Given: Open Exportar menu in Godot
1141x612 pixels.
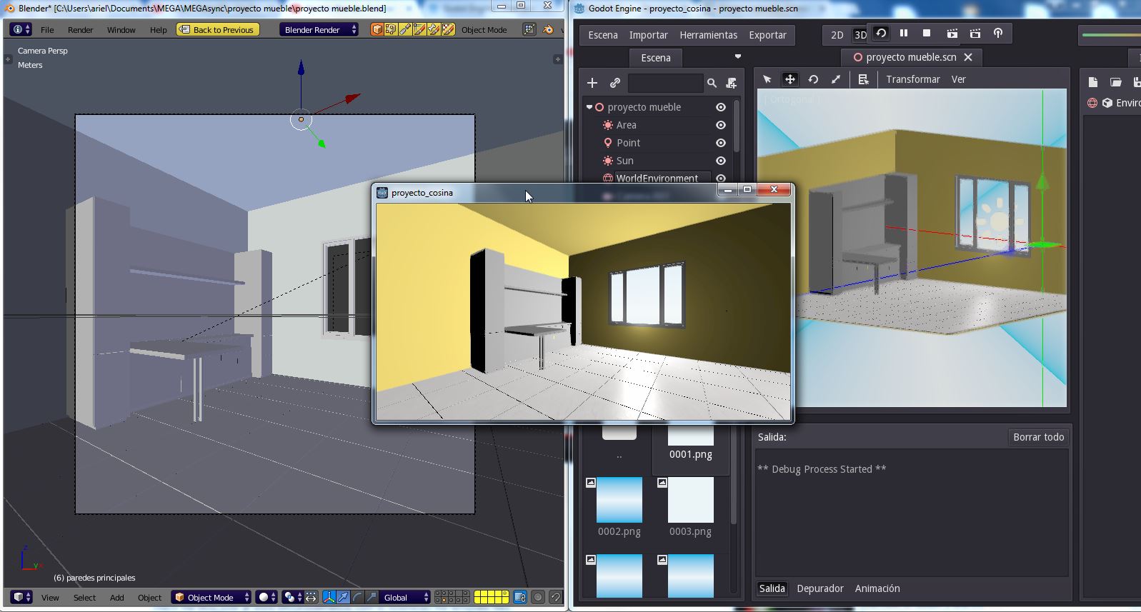Looking at the screenshot, I should [x=767, y=35].
